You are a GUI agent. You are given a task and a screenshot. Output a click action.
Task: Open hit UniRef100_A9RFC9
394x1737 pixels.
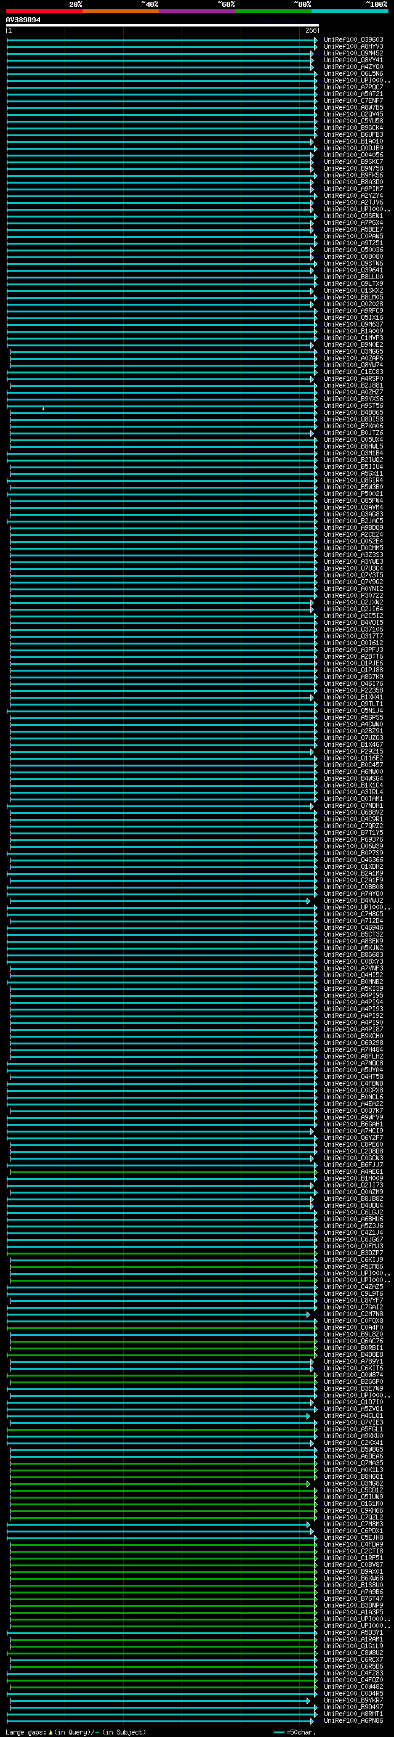[353, 311]
